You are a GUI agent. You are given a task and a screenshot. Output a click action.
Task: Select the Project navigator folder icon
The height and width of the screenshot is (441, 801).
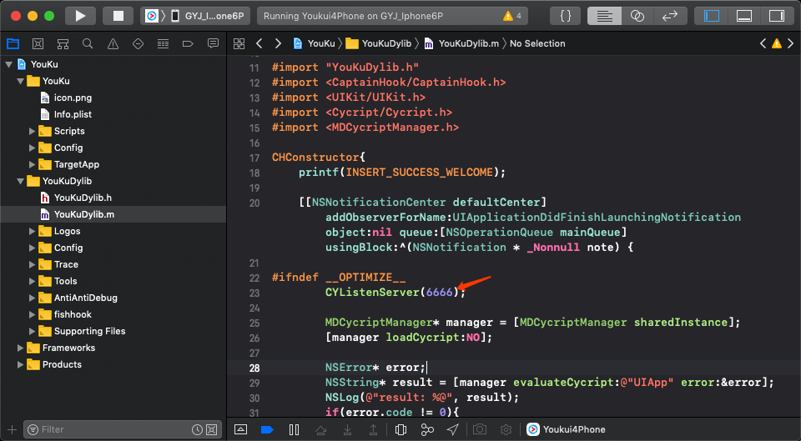[x=13, y=44]
